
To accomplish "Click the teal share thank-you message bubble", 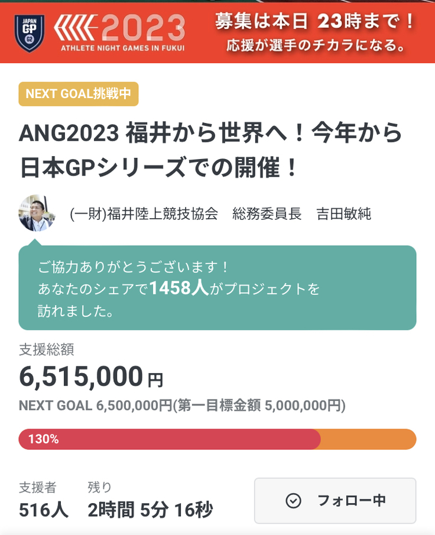I will (x=218, y=288).
